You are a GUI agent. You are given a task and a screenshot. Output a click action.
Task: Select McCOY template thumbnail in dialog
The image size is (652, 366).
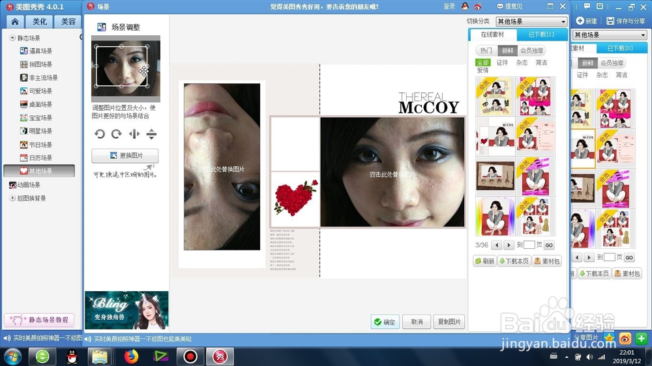[496, 136]
